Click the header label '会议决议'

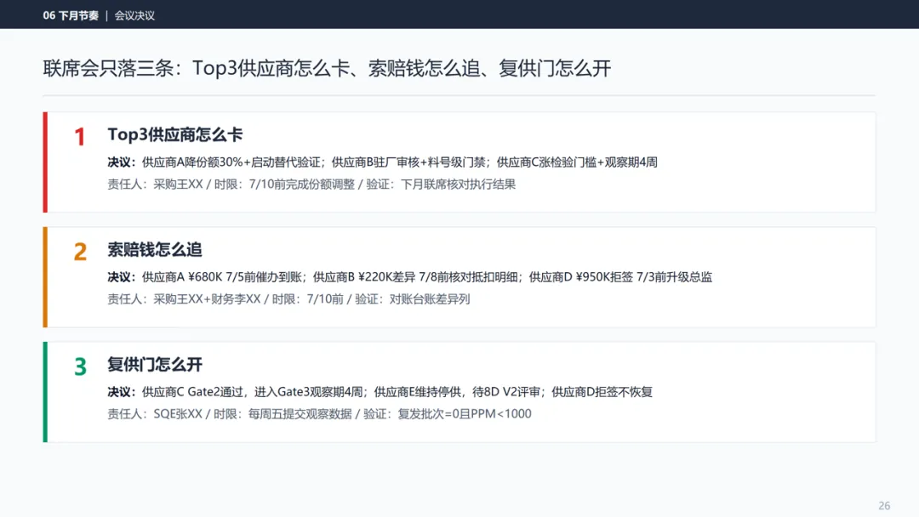tap(134, 16)
